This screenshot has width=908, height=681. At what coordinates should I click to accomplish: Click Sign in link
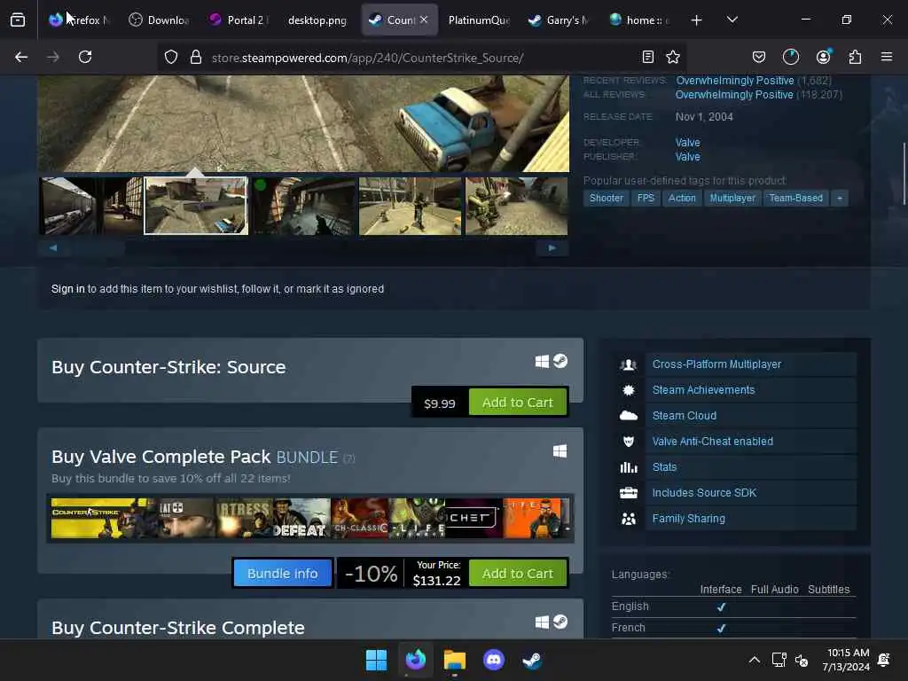[67, 289]
